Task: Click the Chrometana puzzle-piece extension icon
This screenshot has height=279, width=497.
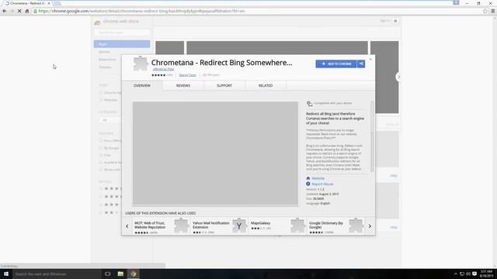Action: coord(141,64)
